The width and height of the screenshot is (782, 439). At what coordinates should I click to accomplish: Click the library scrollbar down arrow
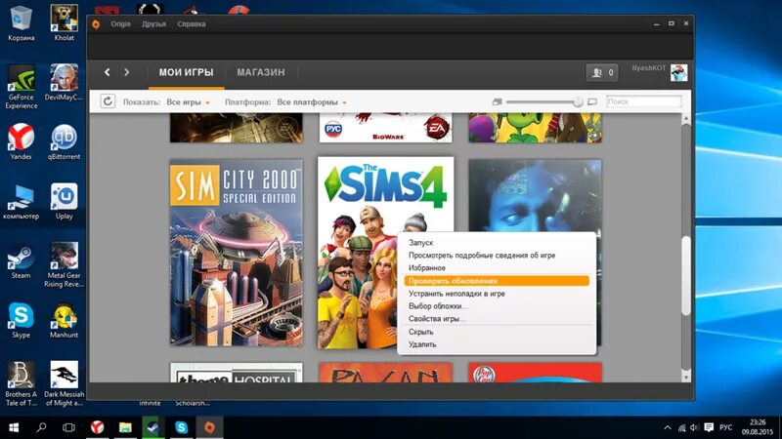686,378
